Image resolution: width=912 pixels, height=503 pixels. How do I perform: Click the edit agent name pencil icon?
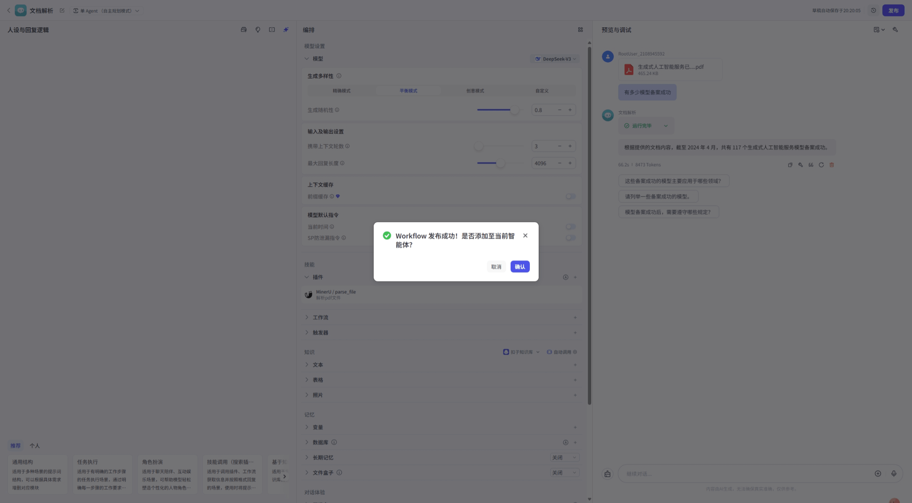[62, 11]
